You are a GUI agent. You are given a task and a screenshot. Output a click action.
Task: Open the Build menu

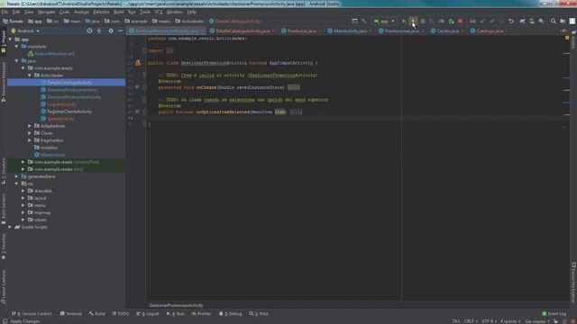pyautogui.click(x=118, y=12)
